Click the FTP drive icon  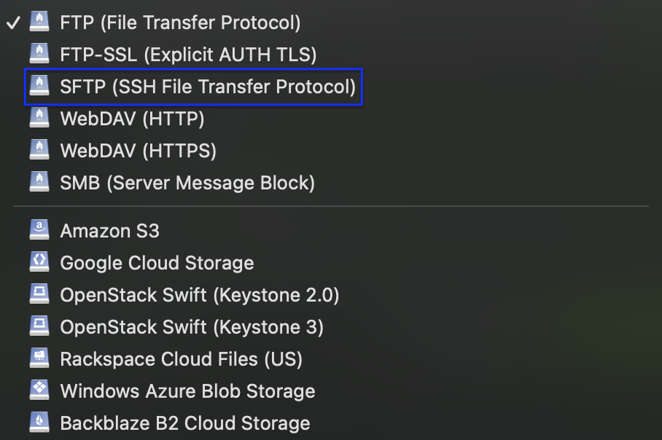pyautogui.click(x=39, y=23)
